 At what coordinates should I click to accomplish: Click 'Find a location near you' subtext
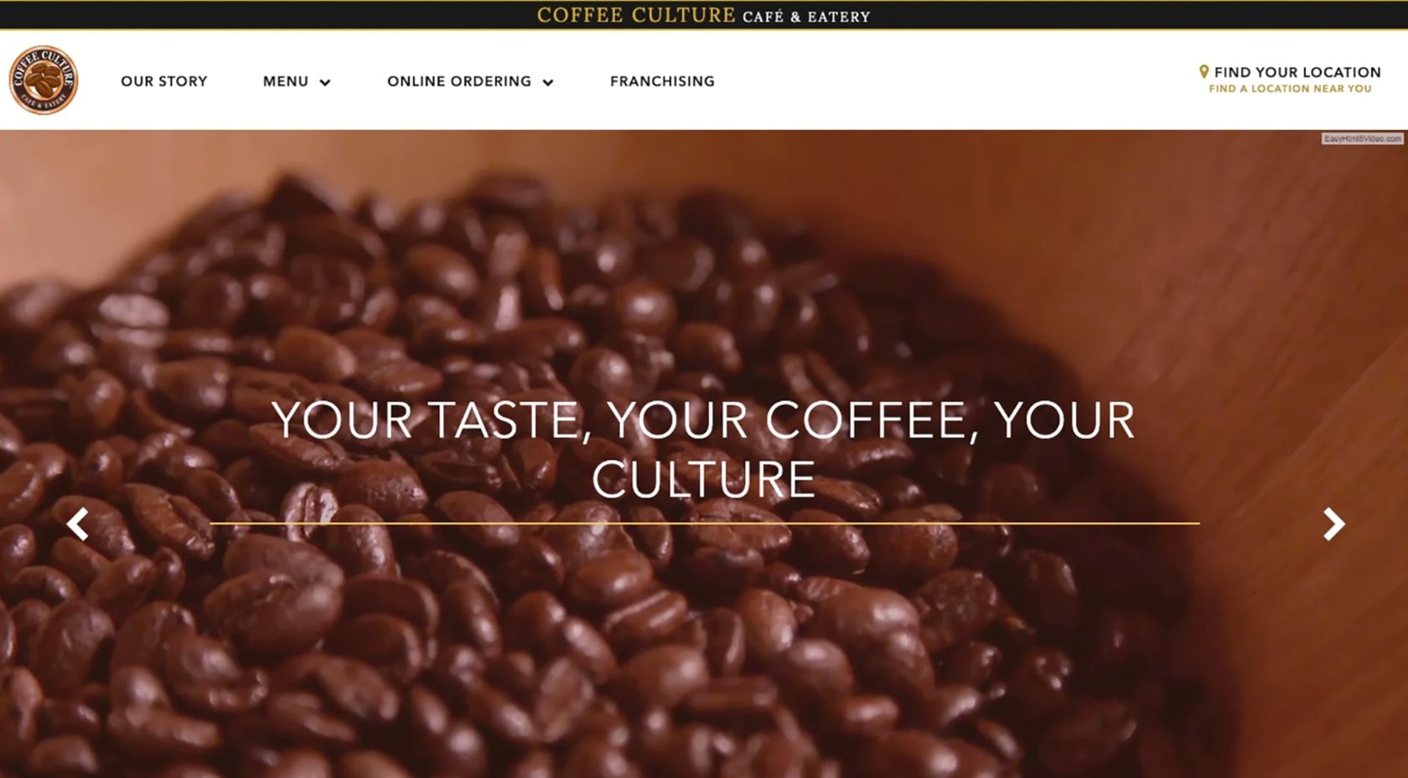(x=1290, y=89)
